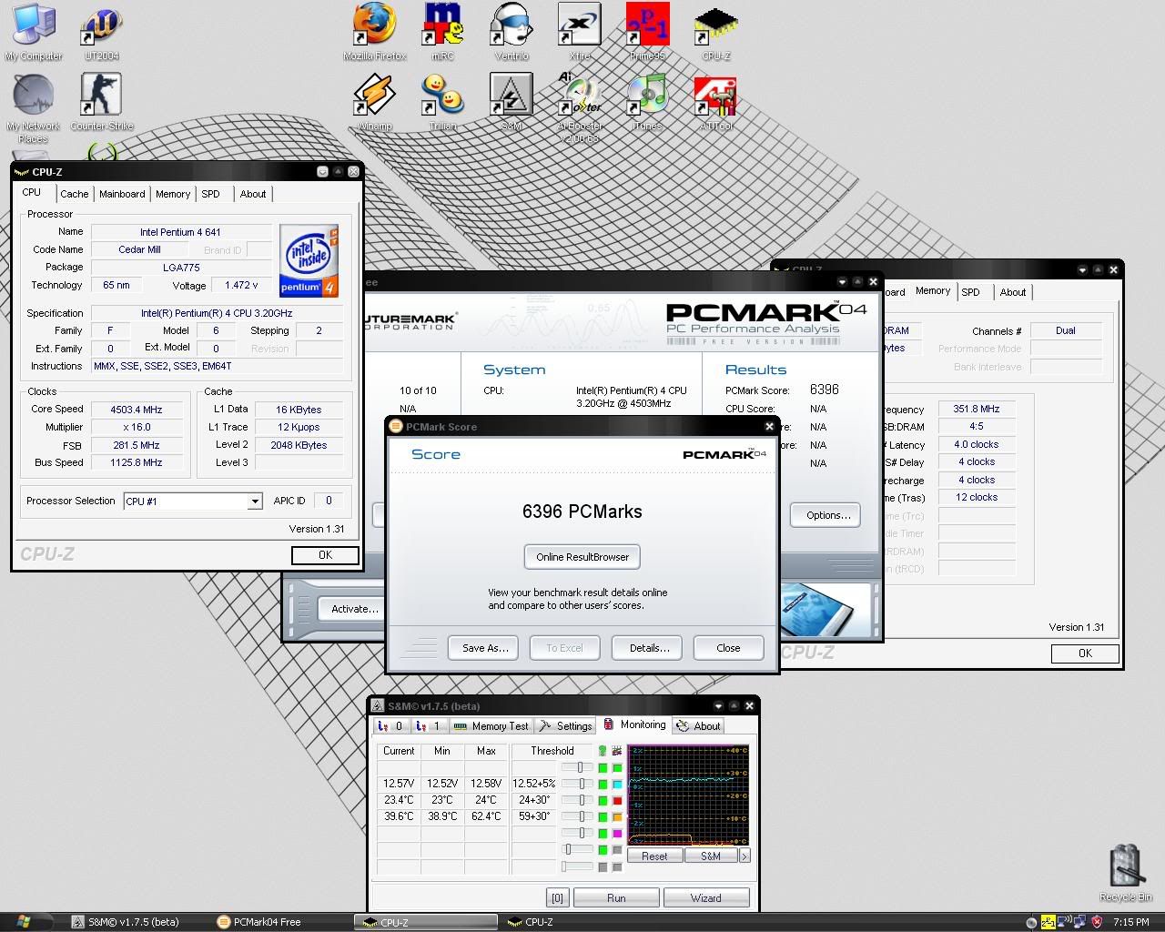Close the PCMark Score dialog with Close button
The height and width of the screenshot is (932, 1165).
(x=728, y=648)
